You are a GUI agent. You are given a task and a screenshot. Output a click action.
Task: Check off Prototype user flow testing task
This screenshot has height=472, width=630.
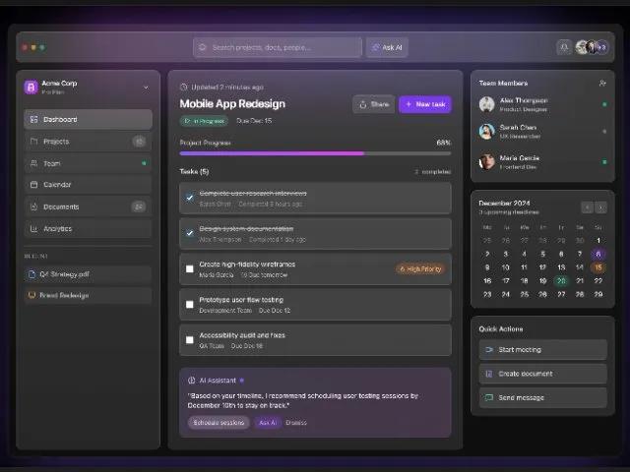click(x=190, y=304)
